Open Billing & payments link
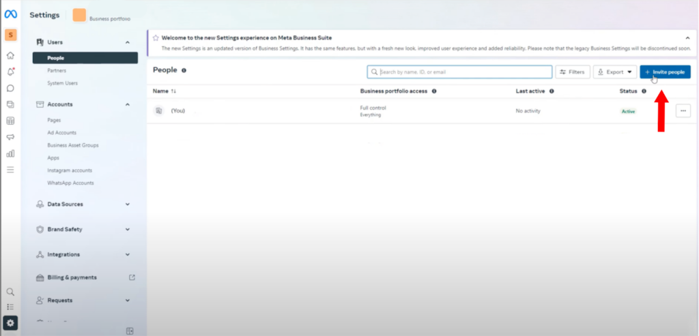Viewport: 699px width, 336px height. click(x=72, y=277)
